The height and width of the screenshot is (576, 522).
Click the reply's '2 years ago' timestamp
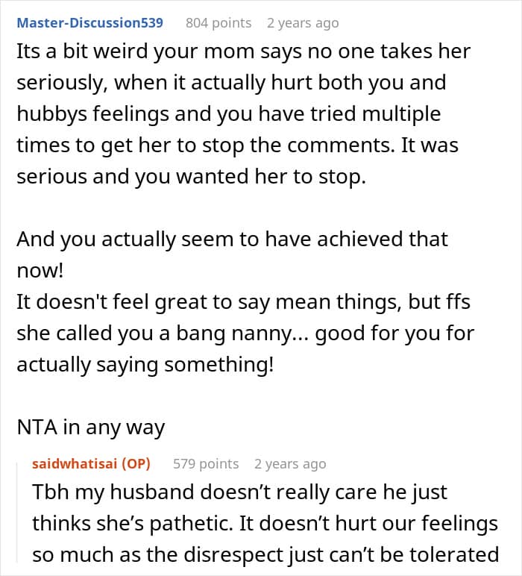(290, 463)
